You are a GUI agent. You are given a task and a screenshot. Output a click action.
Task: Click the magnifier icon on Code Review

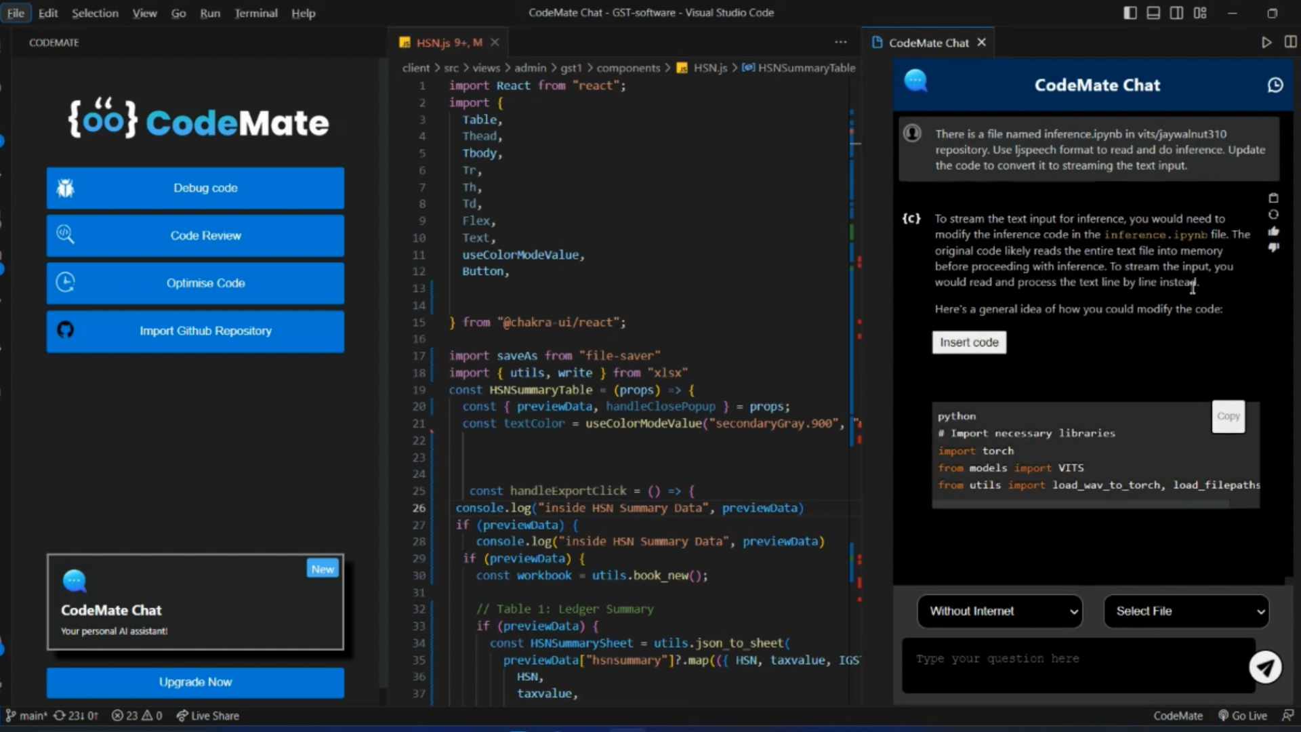pyautogui.click(x=65, y=235)
